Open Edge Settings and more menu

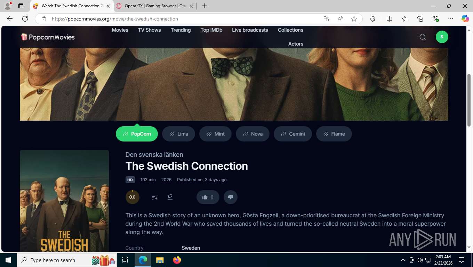click(451, 19)
